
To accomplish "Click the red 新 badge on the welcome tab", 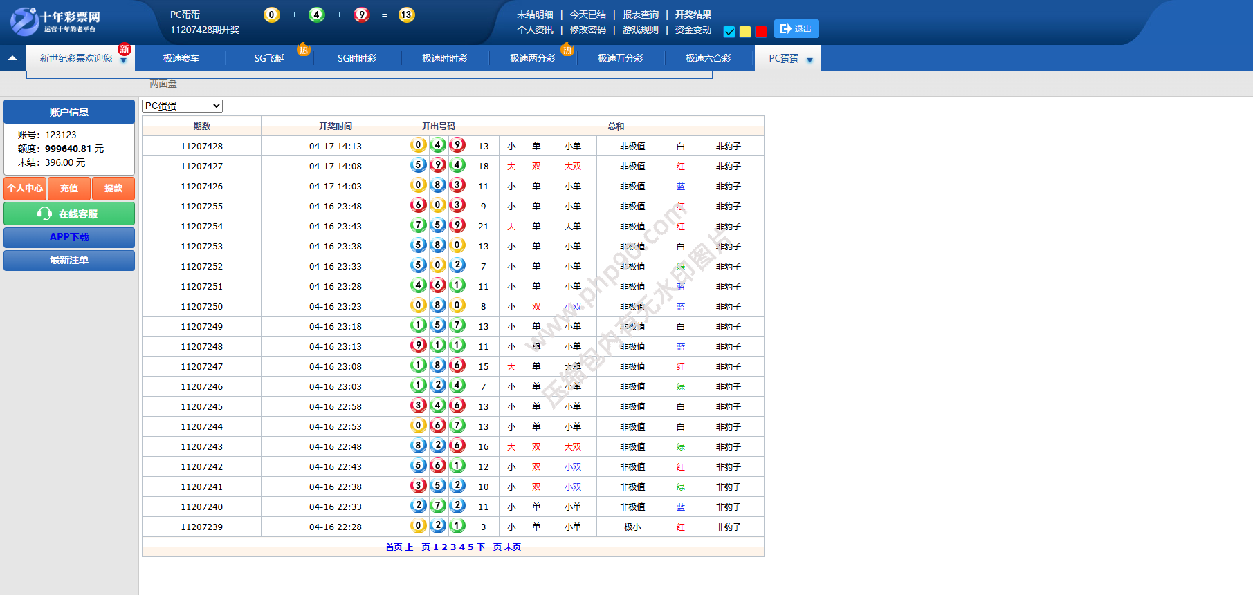I will (125, 49).
